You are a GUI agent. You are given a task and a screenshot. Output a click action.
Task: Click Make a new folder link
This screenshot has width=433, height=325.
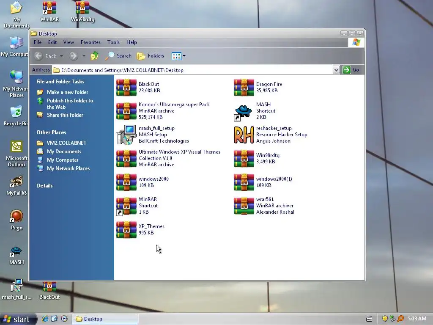click(x=67, y=92)
